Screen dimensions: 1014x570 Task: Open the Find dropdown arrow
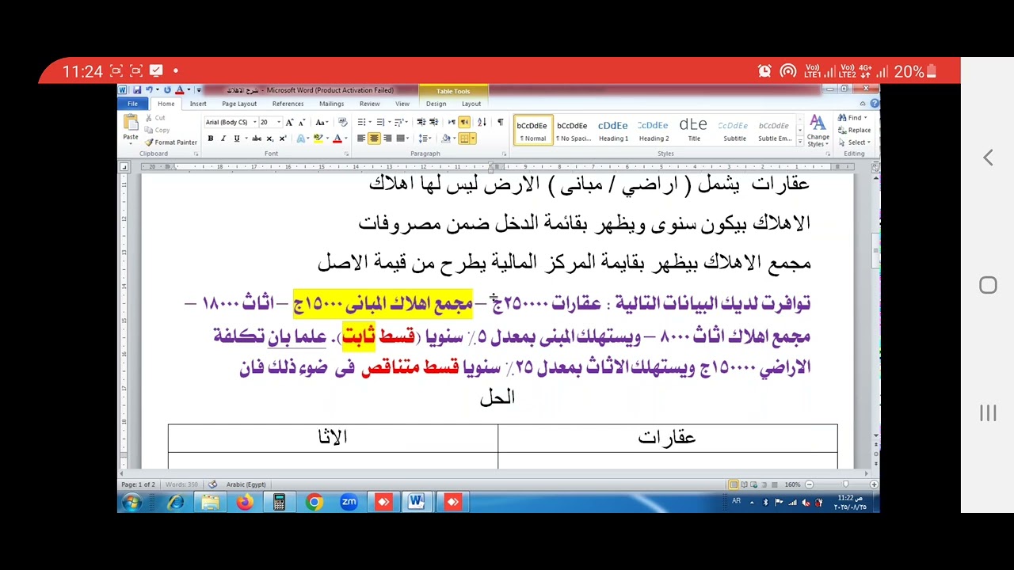click(865, 118)
